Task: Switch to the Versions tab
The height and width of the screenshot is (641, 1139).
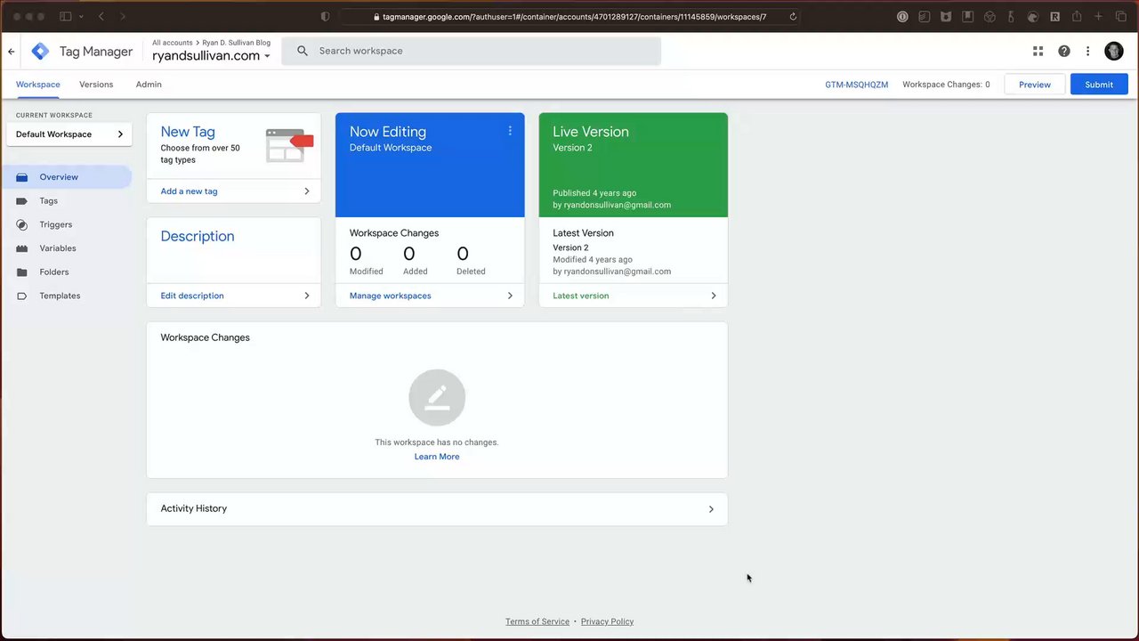Action: 96,85
